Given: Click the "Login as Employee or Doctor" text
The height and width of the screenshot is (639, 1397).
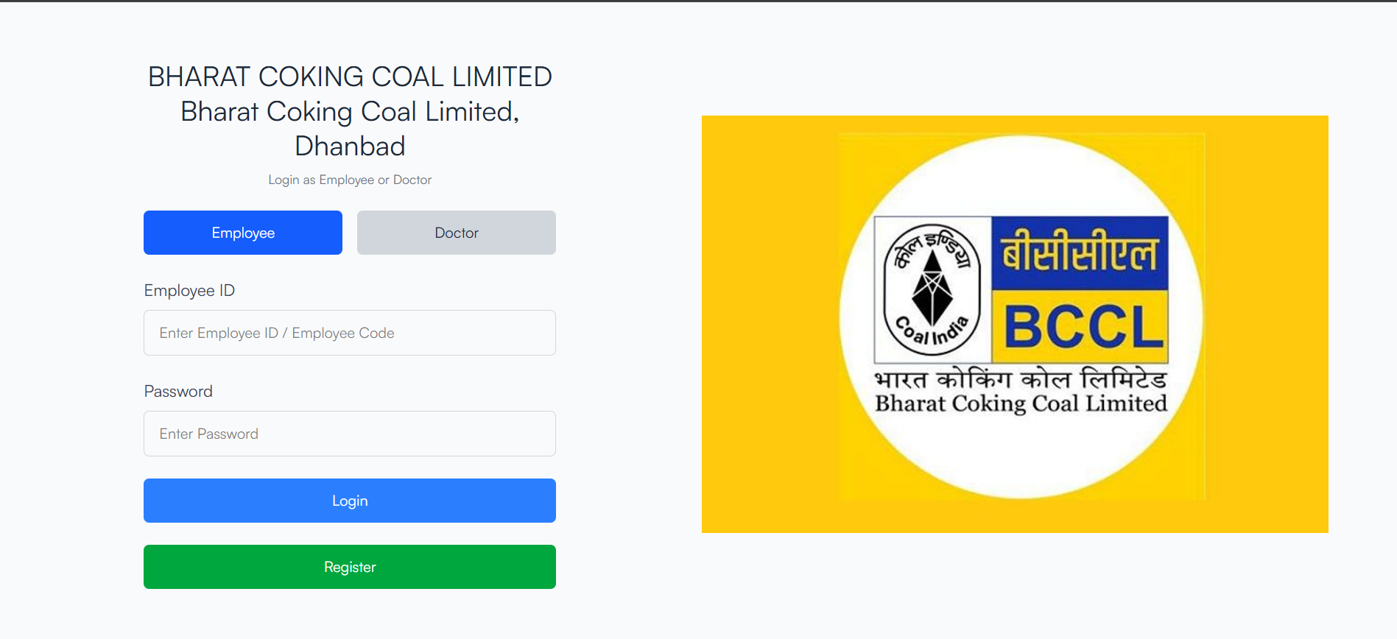Looking at the screenshot, I should coord(350,180).
